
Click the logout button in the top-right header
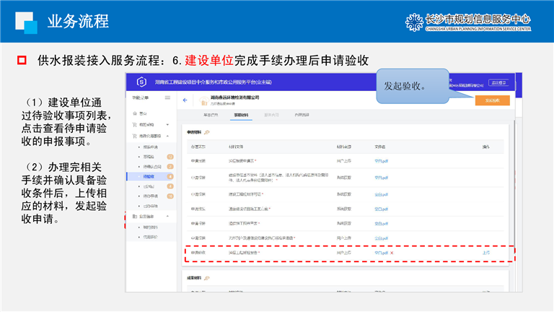click(499, 82)
